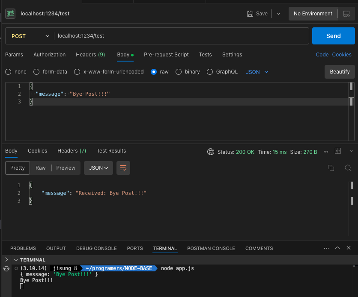Image resolution: width=358 pixels, height=297 pixels.
Task: Open the panel more actions ellipsis
Action: [x=327, y=248]
